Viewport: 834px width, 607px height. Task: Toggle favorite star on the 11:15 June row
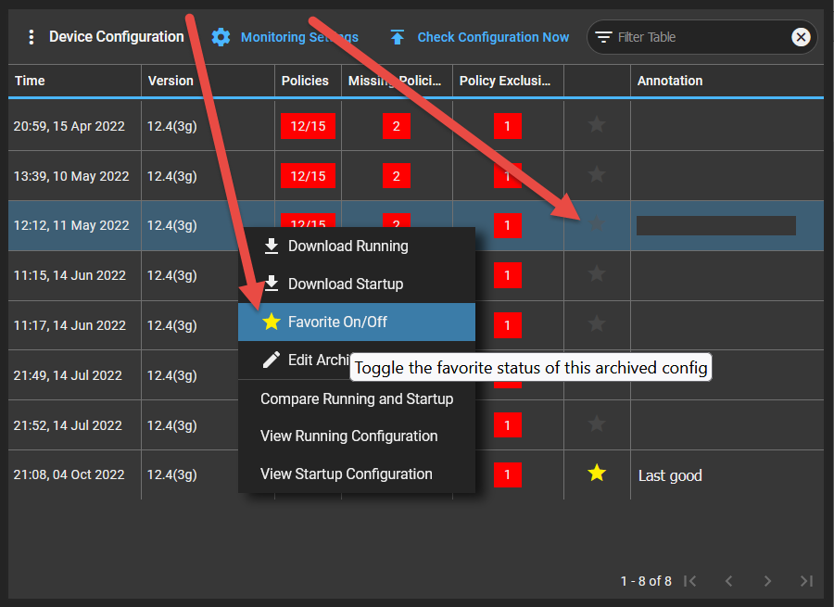(596, 275)
